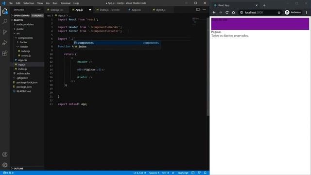Open the Run and Debug view
Screen dimensions: 311x175
5,43
